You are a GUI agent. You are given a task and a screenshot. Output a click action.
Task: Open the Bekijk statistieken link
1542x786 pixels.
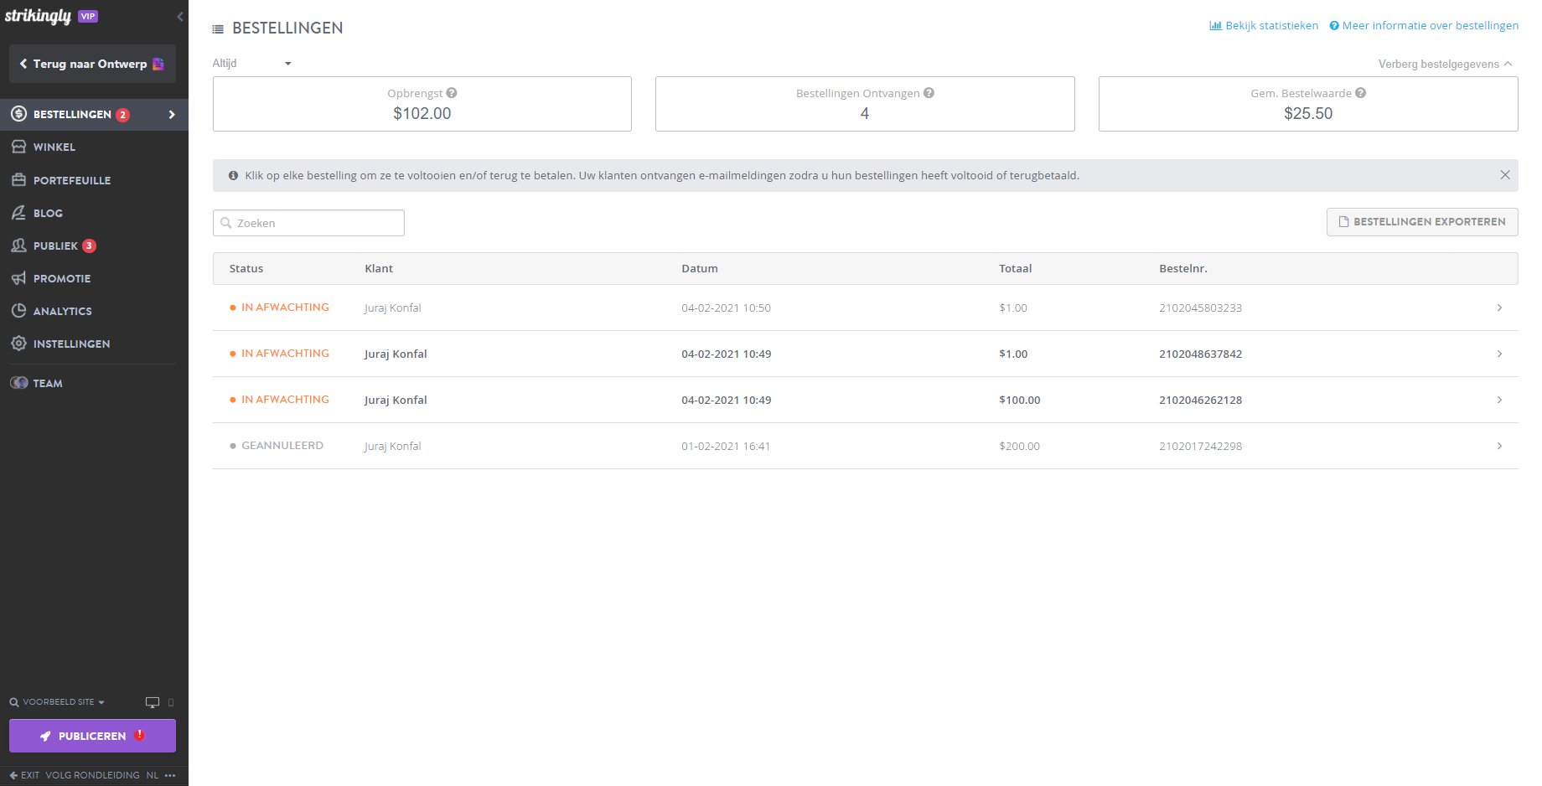pos(1263,26)
